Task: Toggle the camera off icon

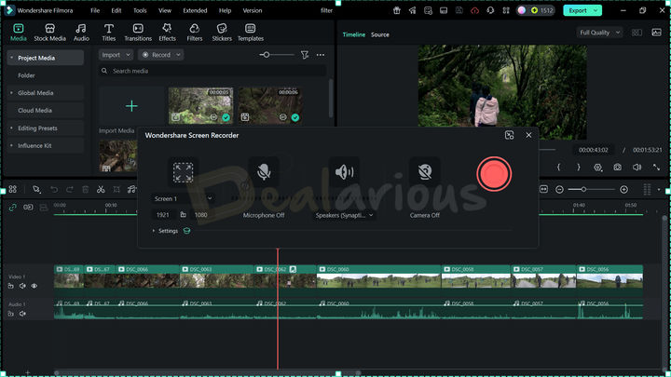Action: [425, 172]
